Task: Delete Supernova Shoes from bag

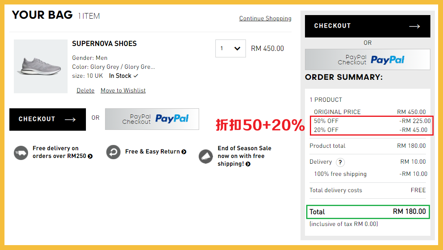Action: (x=86, y=90)
